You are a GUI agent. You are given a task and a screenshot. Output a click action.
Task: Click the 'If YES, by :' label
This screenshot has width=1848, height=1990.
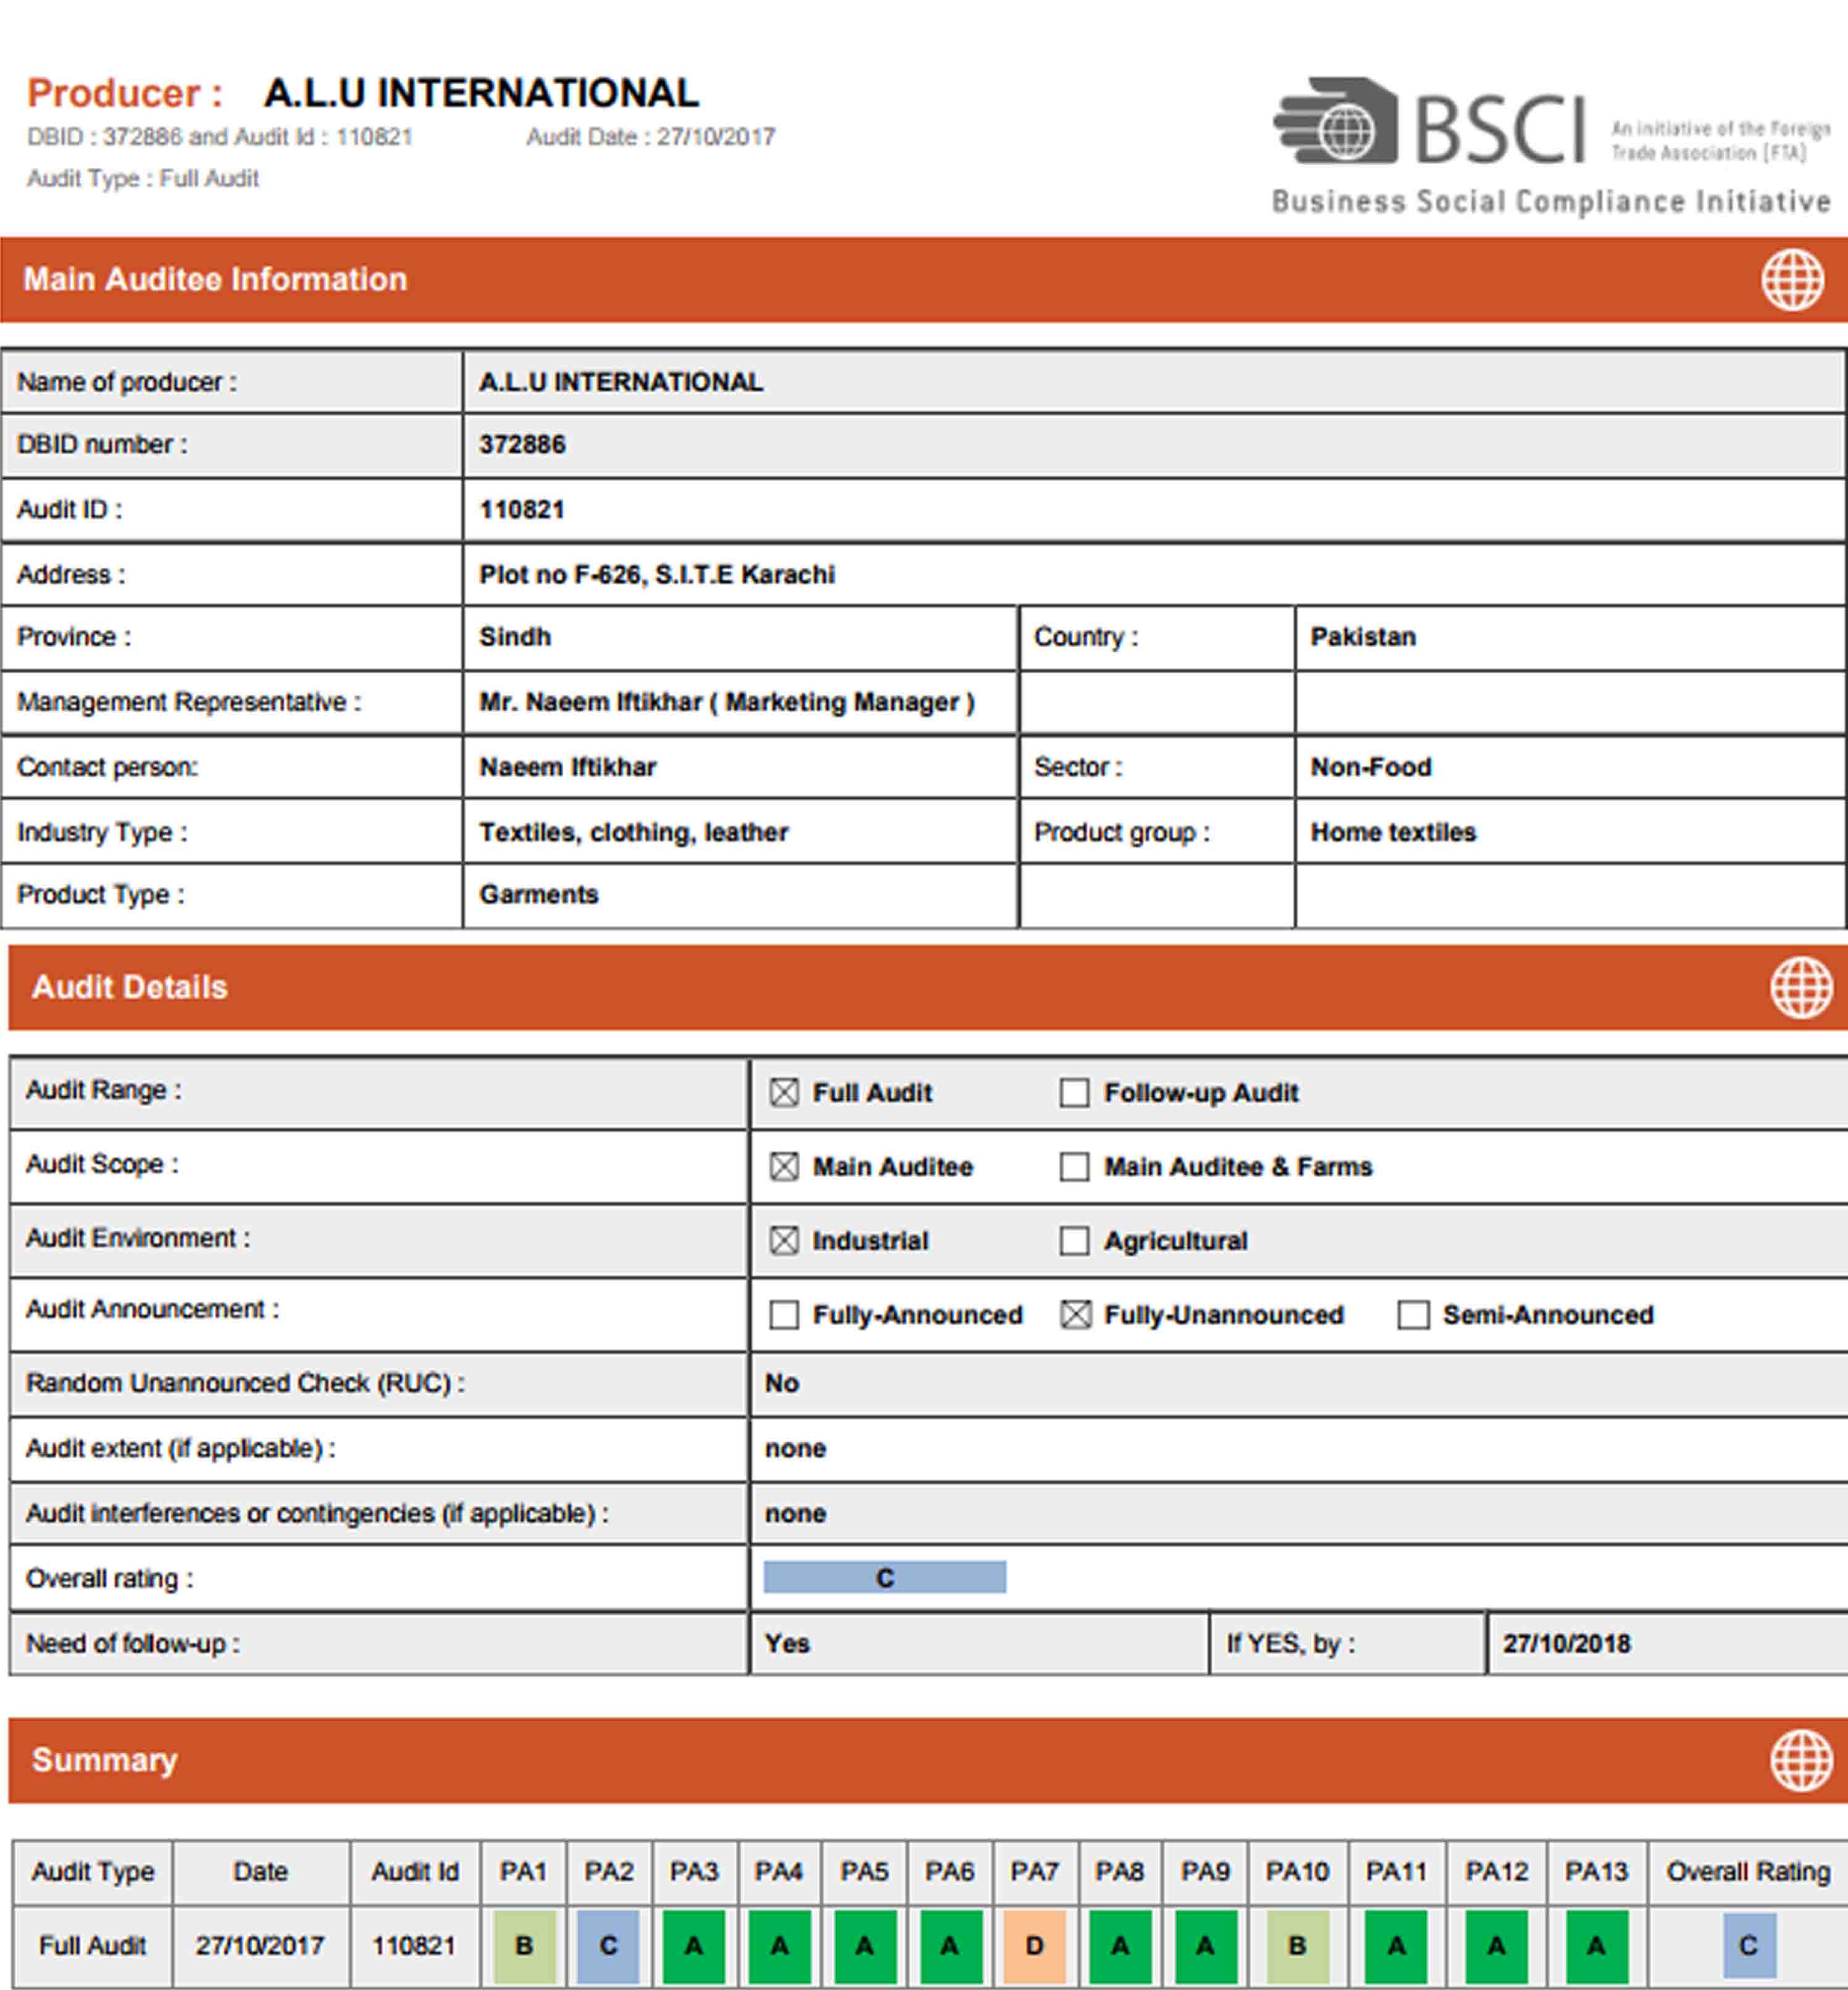coord(1291,1644)
